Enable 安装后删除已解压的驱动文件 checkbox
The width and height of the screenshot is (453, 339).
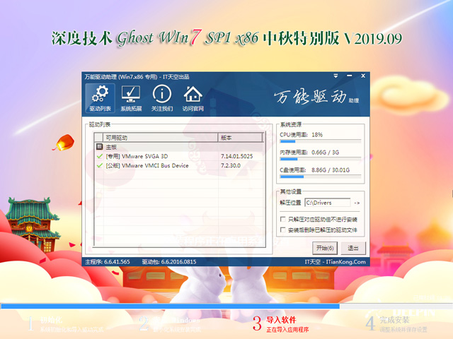[283, 230]
